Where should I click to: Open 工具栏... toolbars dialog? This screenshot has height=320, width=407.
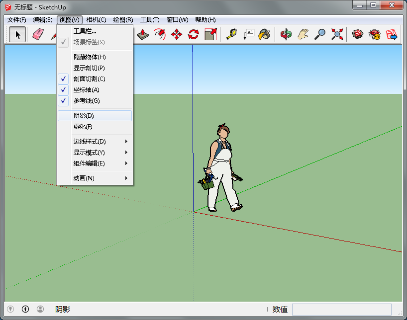click(x=85, y=31)
